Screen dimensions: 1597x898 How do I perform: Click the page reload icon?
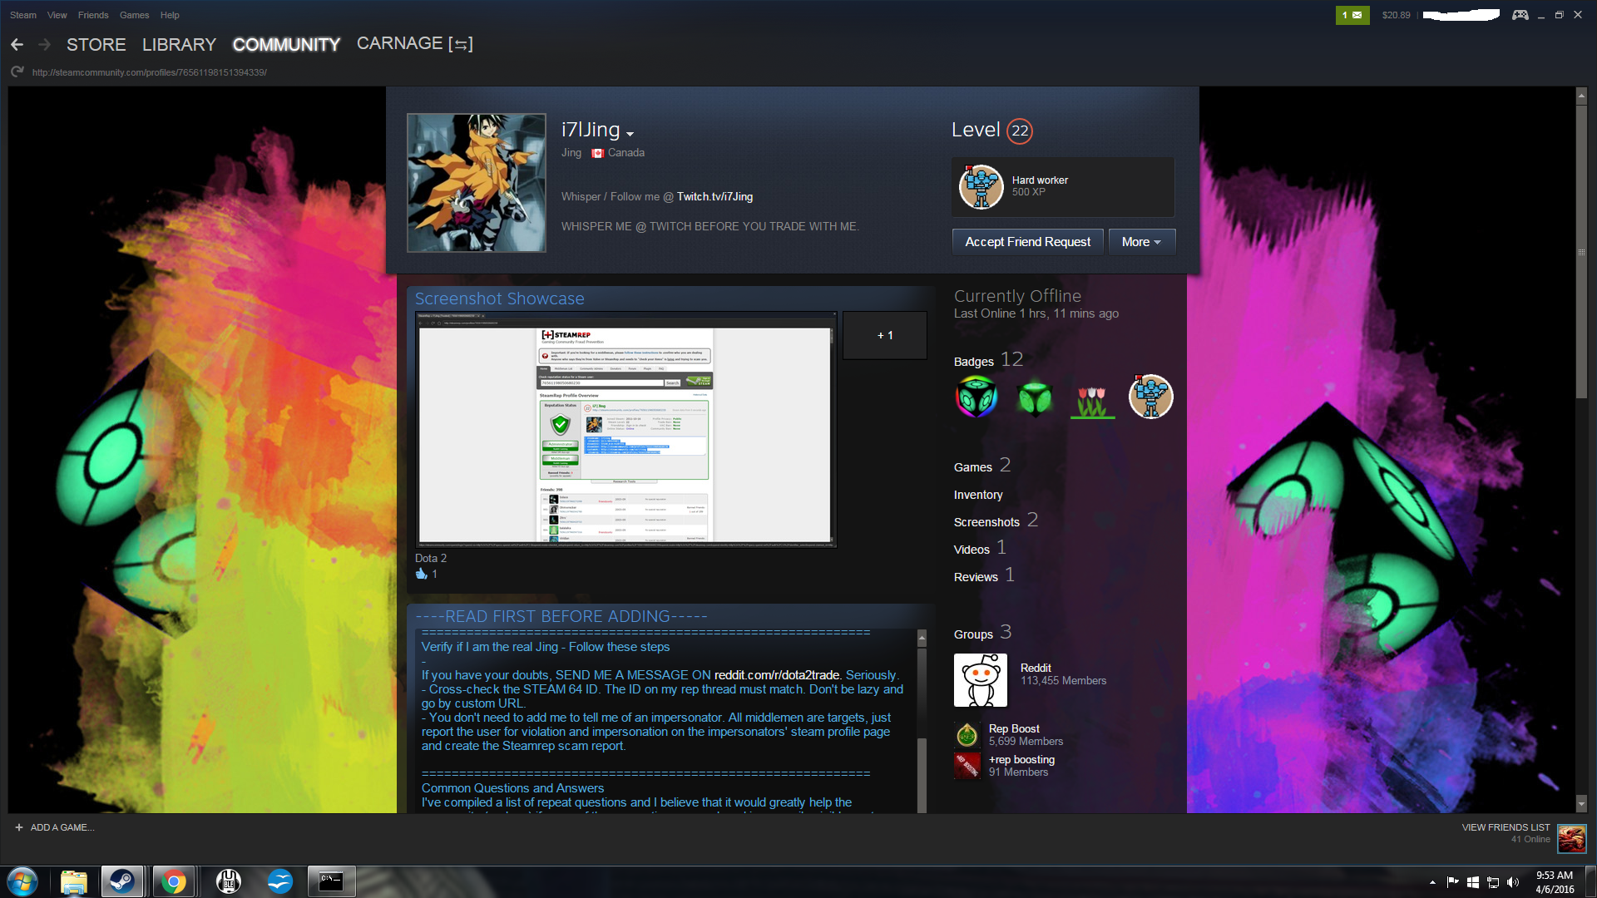17,72
